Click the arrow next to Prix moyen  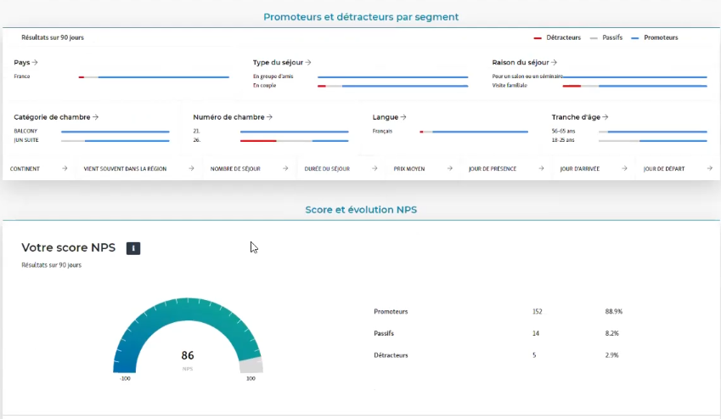point(448,168)
